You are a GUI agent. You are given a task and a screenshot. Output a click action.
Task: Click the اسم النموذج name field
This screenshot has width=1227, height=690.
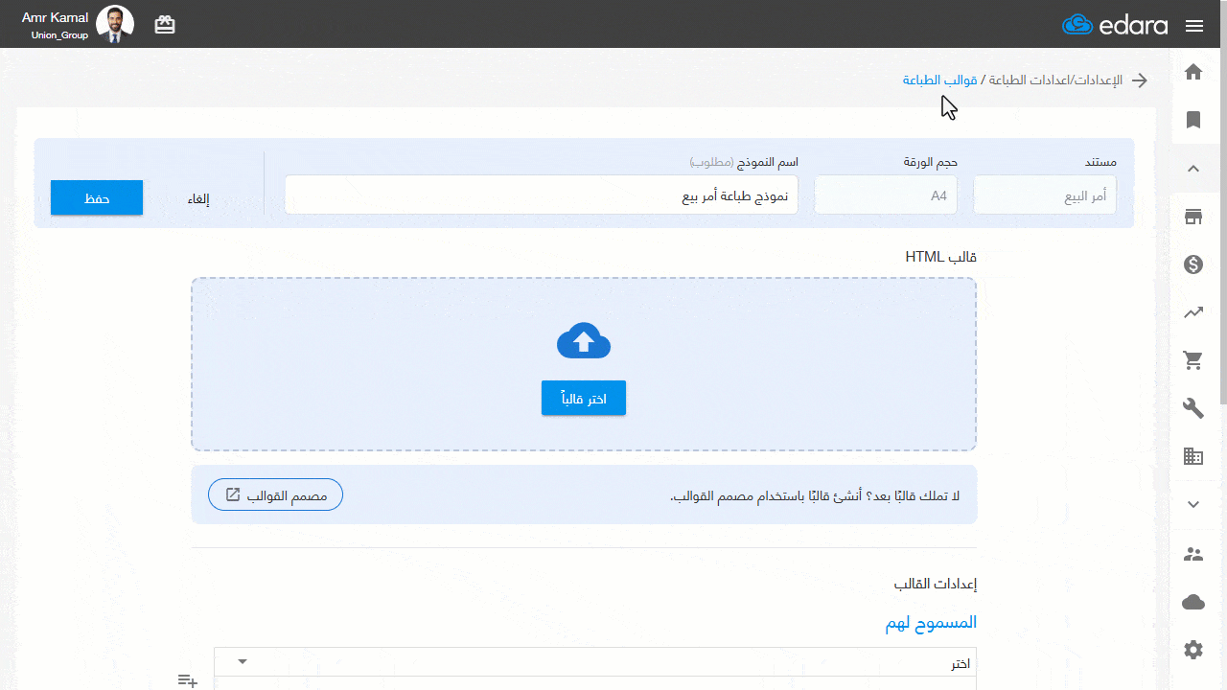pos(542,195)
